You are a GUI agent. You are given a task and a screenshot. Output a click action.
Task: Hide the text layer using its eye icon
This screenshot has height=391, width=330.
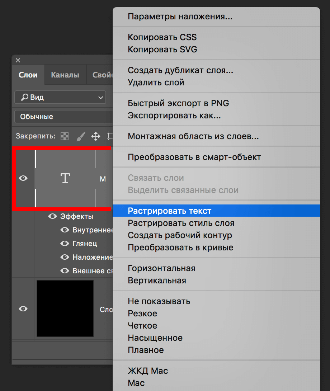23,178
